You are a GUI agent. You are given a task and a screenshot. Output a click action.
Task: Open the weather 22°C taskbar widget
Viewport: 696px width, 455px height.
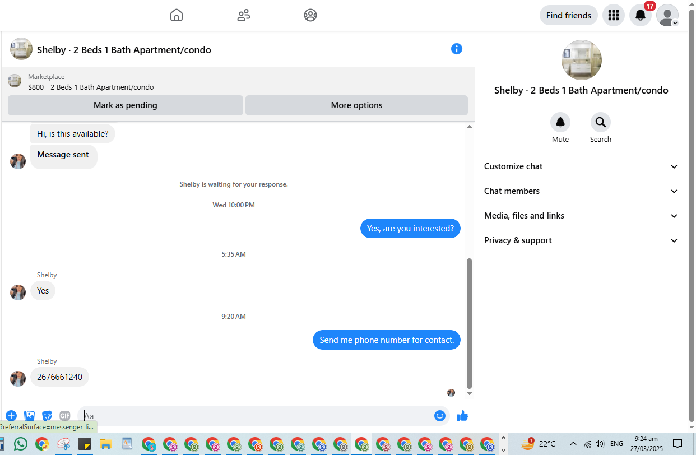pos(538,444)
